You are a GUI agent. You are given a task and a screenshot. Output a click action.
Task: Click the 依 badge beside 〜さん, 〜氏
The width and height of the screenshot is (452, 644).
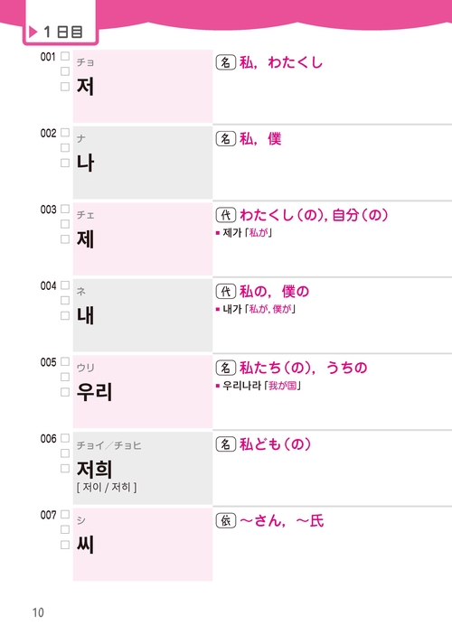point(226,520)
